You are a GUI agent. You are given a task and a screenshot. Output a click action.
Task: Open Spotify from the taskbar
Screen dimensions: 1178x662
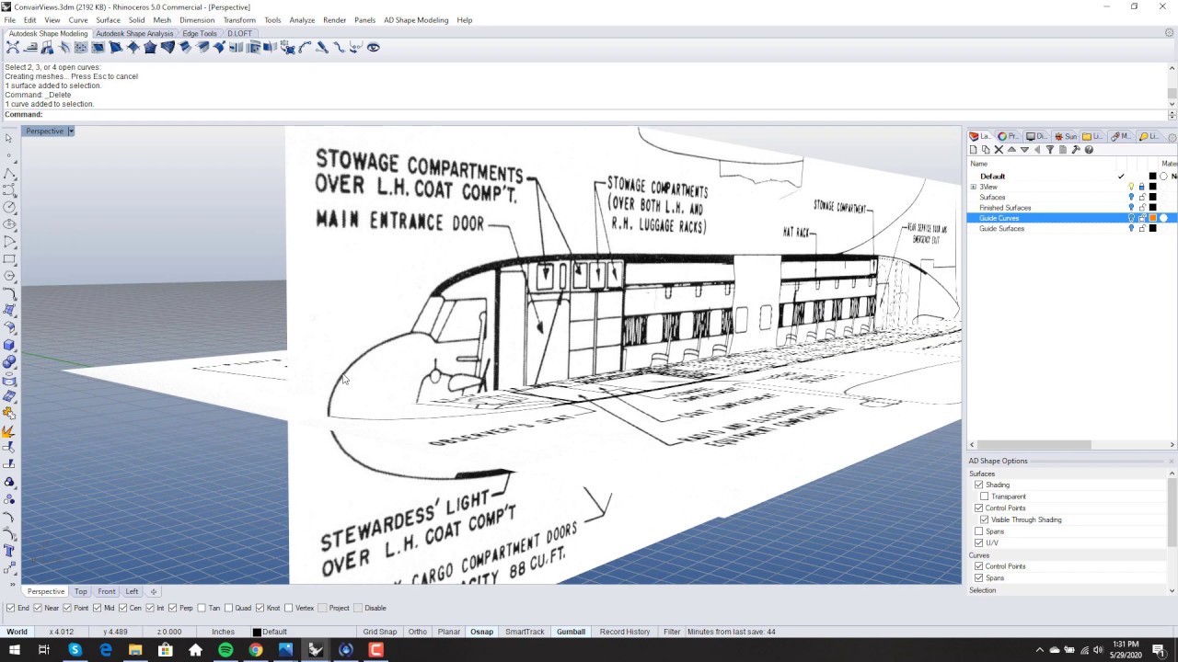point(225,650)
